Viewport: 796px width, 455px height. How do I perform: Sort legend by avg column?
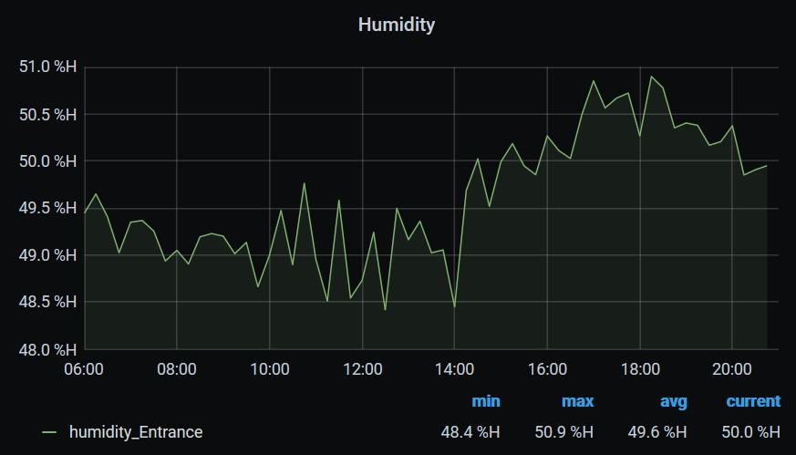tap(673, 401)
